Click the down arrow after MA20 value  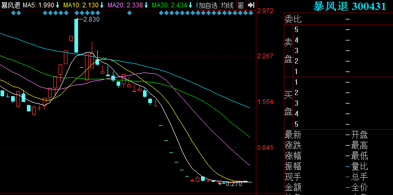pyautogui.click(x=147, y=5)
